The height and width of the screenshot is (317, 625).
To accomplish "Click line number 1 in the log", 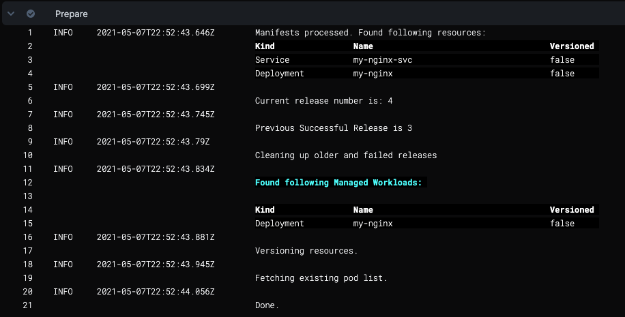I will (29, 33).
